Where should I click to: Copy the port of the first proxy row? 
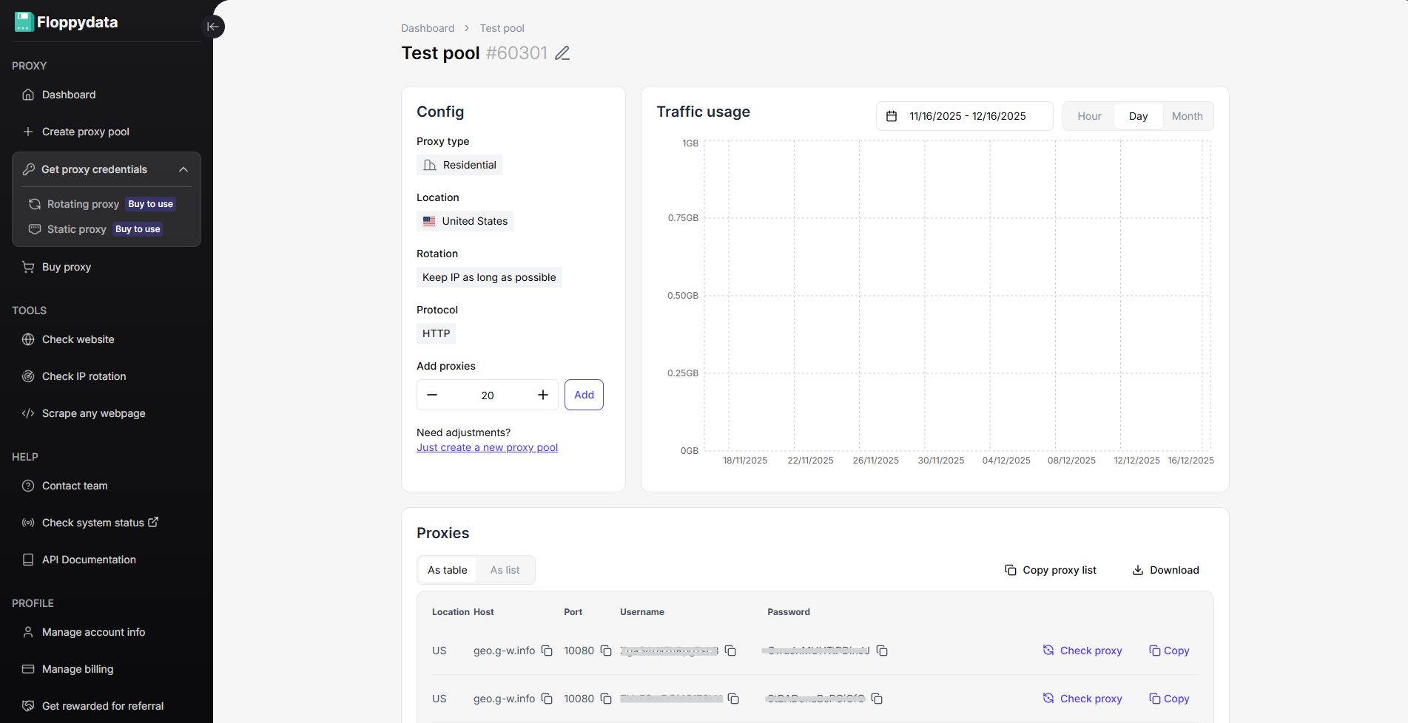point(606,651)
